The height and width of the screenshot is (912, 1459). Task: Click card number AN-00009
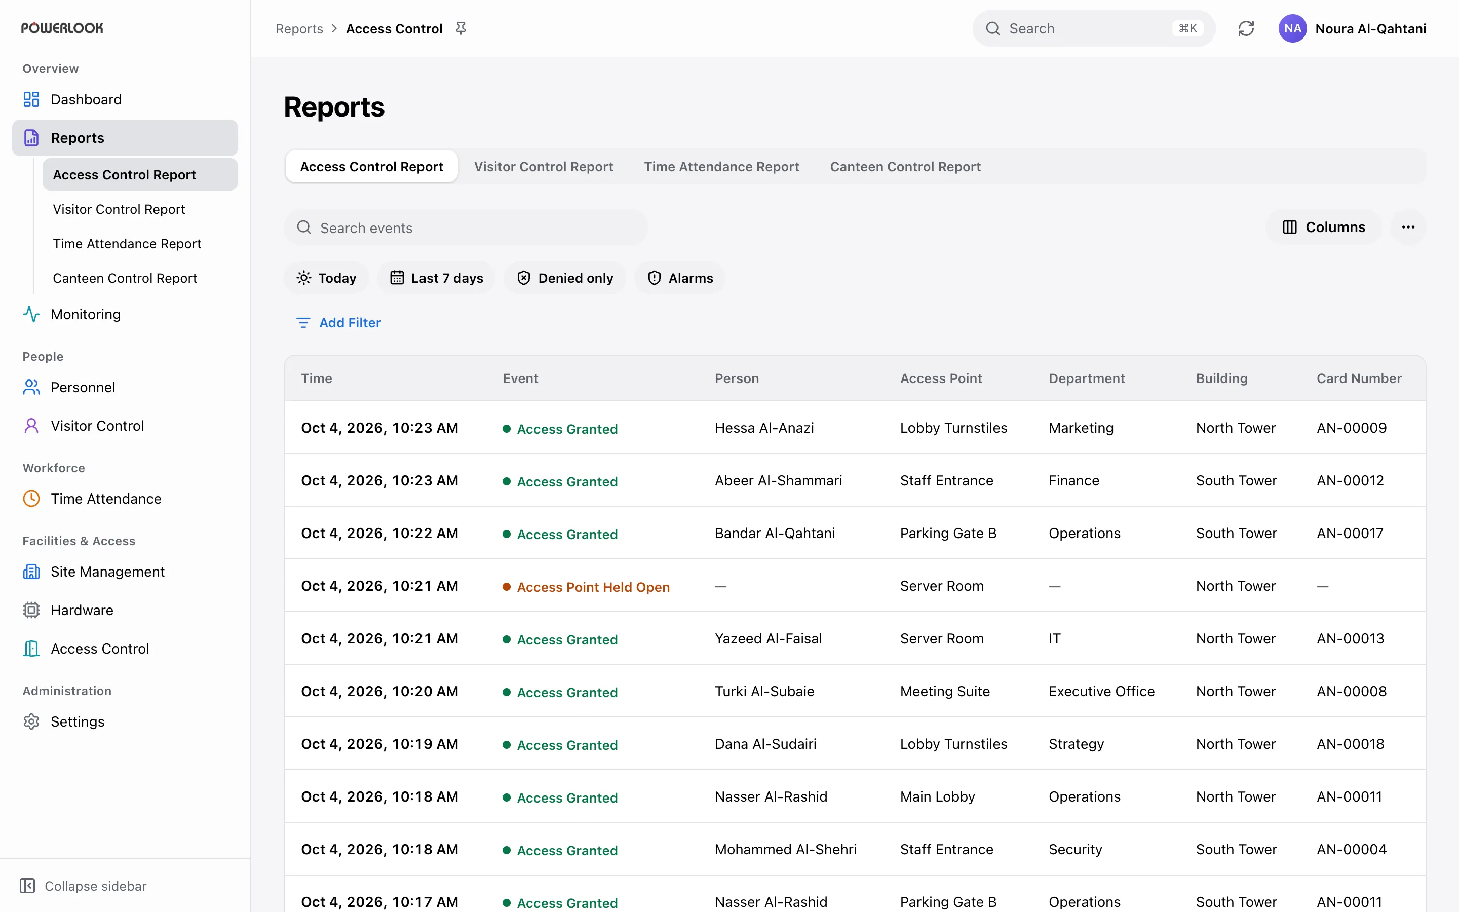(x=1351, y=428)
